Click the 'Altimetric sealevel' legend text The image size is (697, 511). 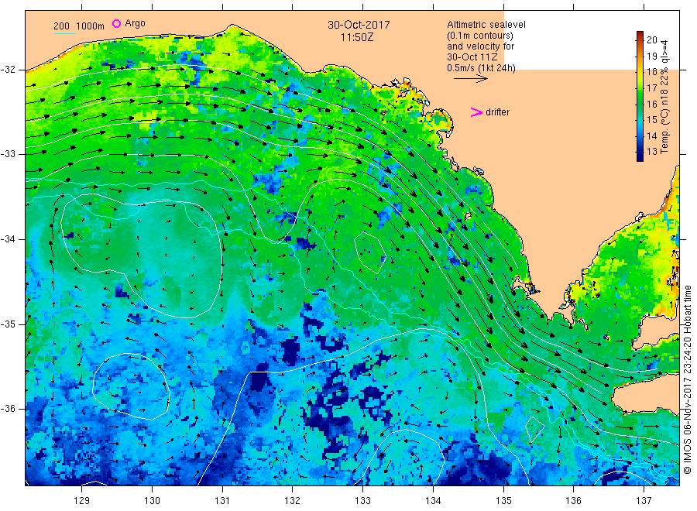486,25
